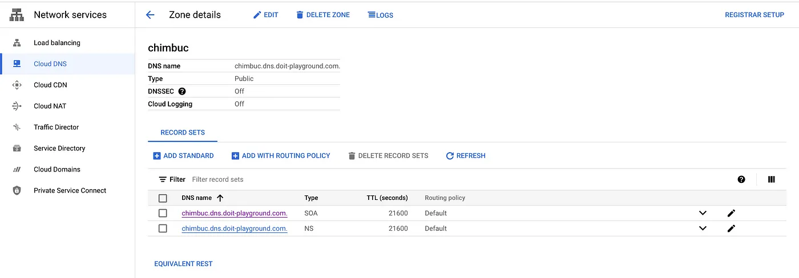Click the Delete Zone button
The width and height of the screenshot is (799, 278).
click(x=323, y=15)
